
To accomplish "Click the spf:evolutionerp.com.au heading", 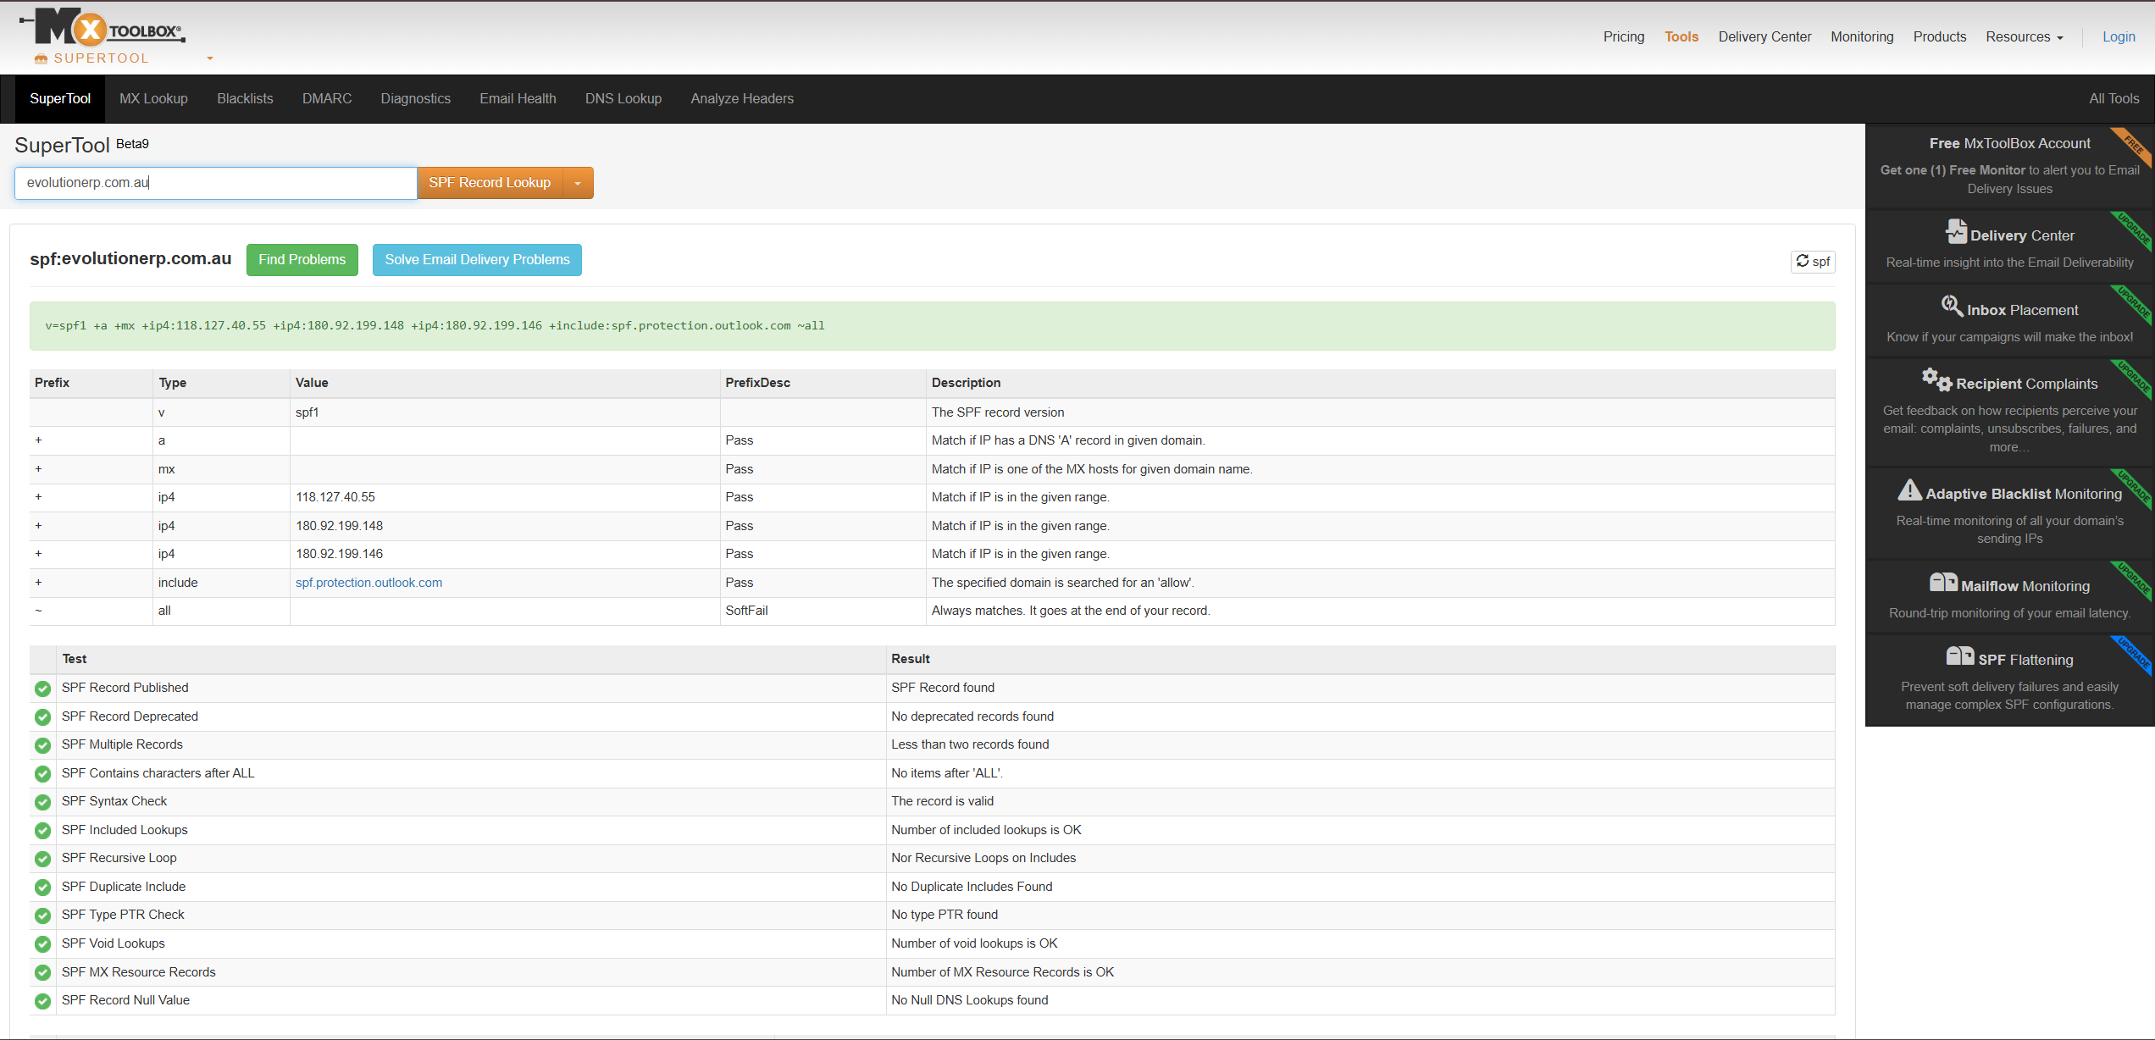I will pyautogui.click(x=130, y=258).
